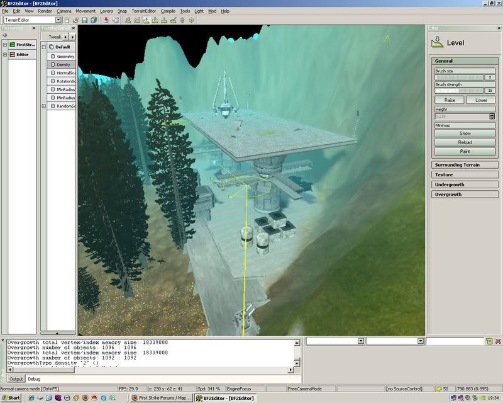Image resolution: width=503 pixels, height=403 pixels.
Task: Expand the Undergrowth section
Action: click(465, 184)
